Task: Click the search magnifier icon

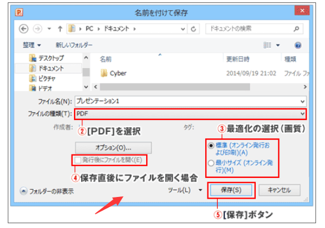Action: click(x=296, y=29)
